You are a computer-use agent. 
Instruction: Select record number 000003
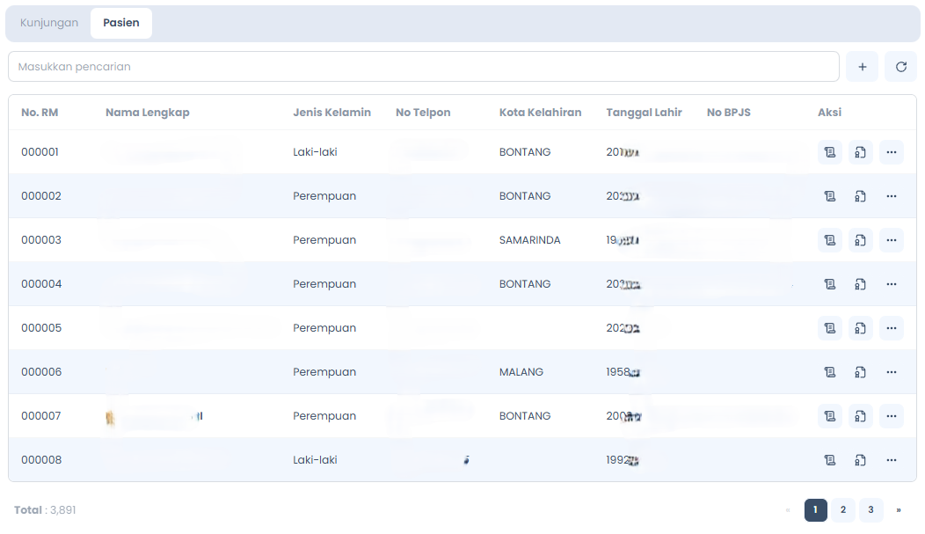(x=41, y=240)
